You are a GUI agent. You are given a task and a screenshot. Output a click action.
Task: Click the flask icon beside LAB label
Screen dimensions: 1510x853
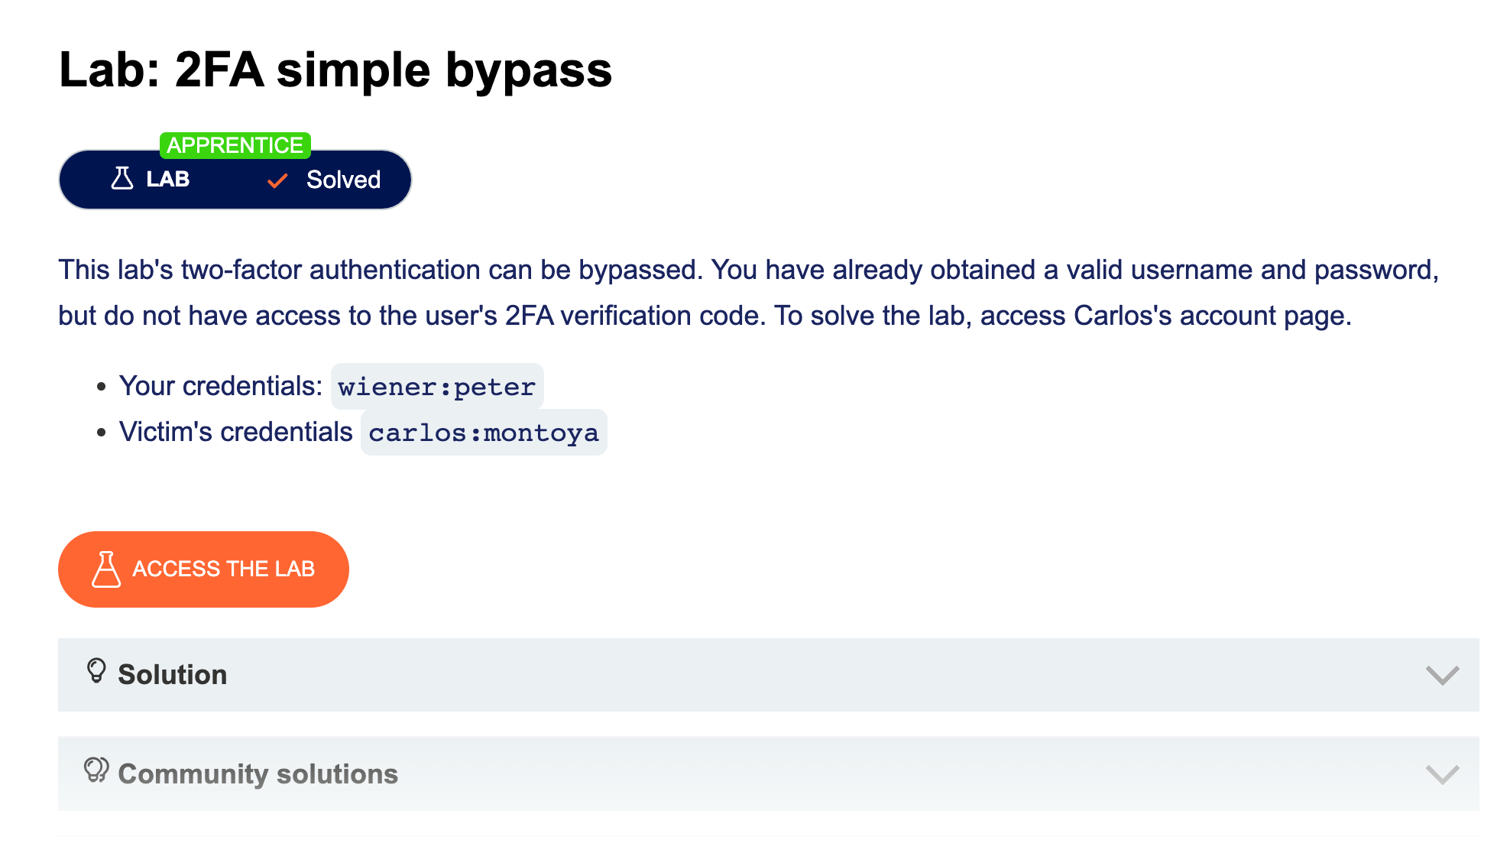122,179
